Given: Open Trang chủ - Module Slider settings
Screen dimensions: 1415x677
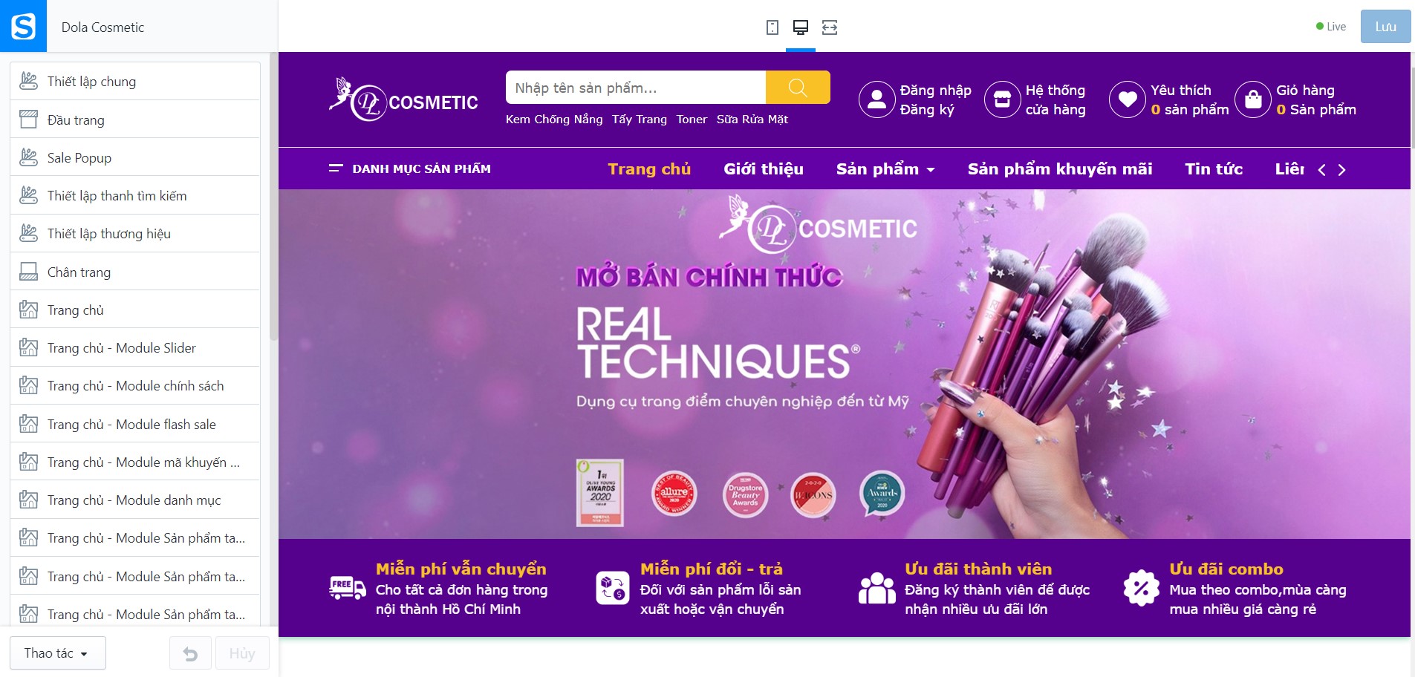Looking at the screenshot, I should coord(135,347).
